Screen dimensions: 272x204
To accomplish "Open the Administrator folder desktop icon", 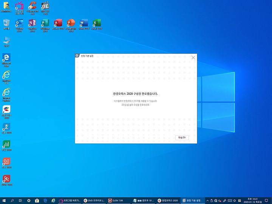I will point(6,7).
